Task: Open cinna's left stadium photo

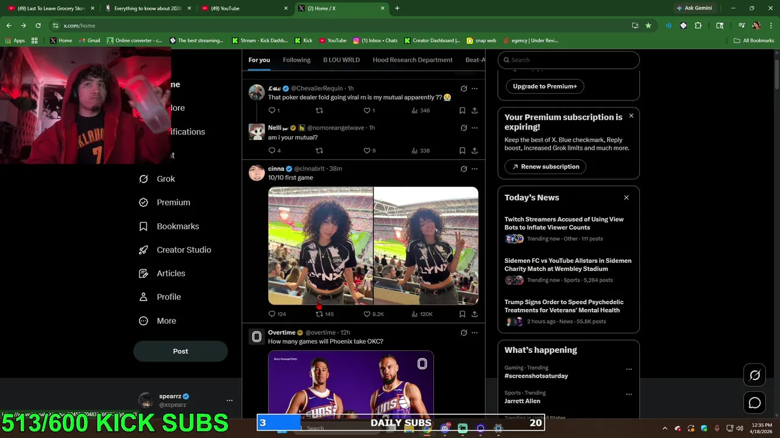Action: click(321, 246)
